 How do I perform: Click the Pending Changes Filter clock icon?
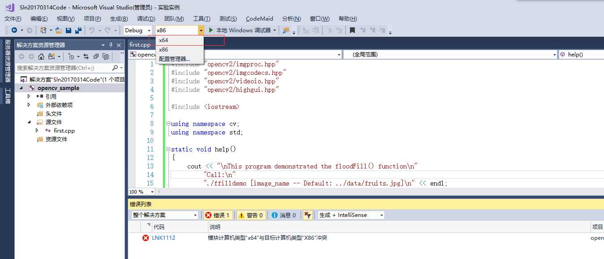click(x=71, y=56)
